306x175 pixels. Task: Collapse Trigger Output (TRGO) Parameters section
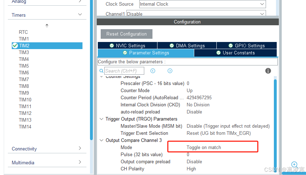pos(101,119)
